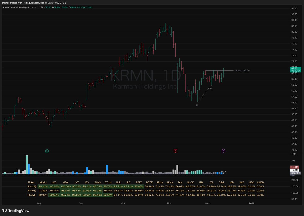The image size is (304, 216).
Task: Click the TradingView logo at bottom left
Action: pyautogui.click(x=16, y=211)
